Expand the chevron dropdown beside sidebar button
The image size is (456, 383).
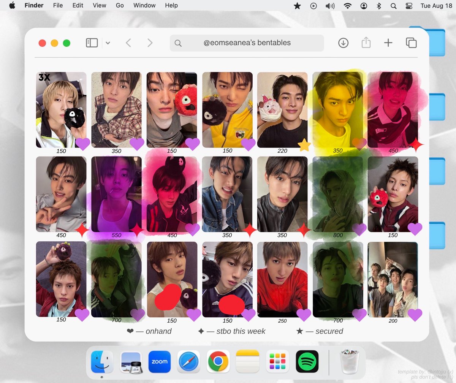108,43
